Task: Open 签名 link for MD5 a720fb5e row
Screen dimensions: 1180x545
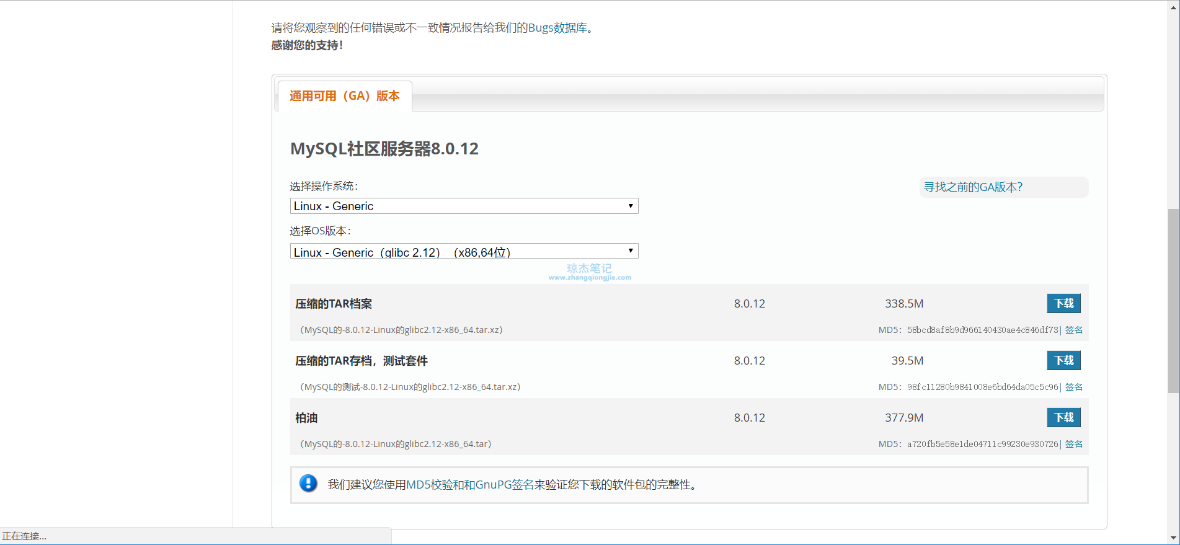Action: [1074, 444]
